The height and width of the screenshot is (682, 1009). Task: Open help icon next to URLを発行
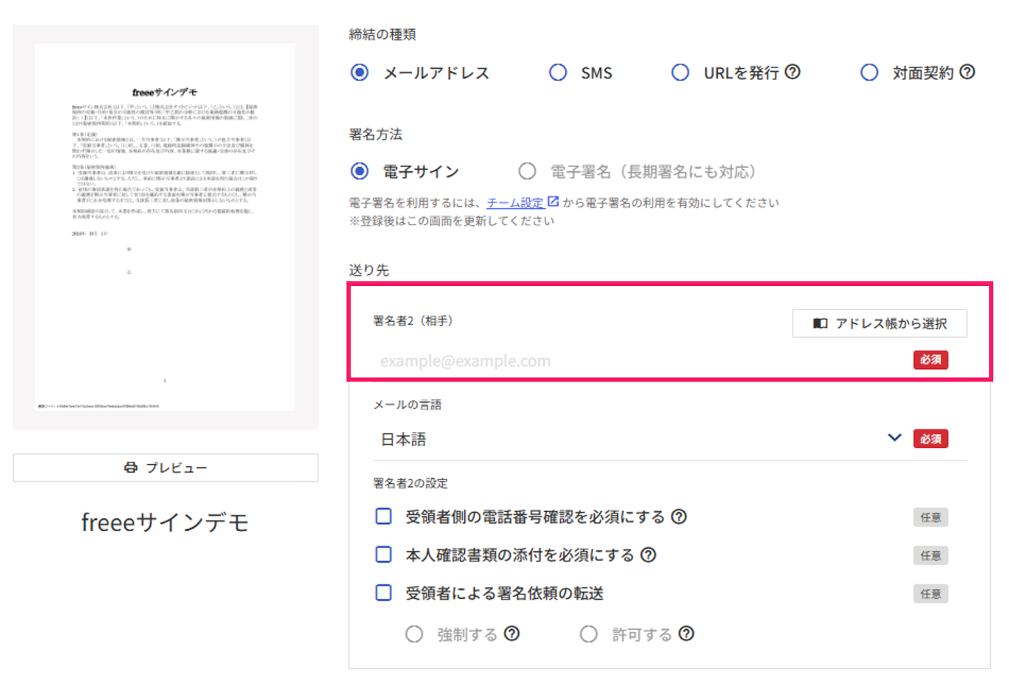tap(793, 72)
